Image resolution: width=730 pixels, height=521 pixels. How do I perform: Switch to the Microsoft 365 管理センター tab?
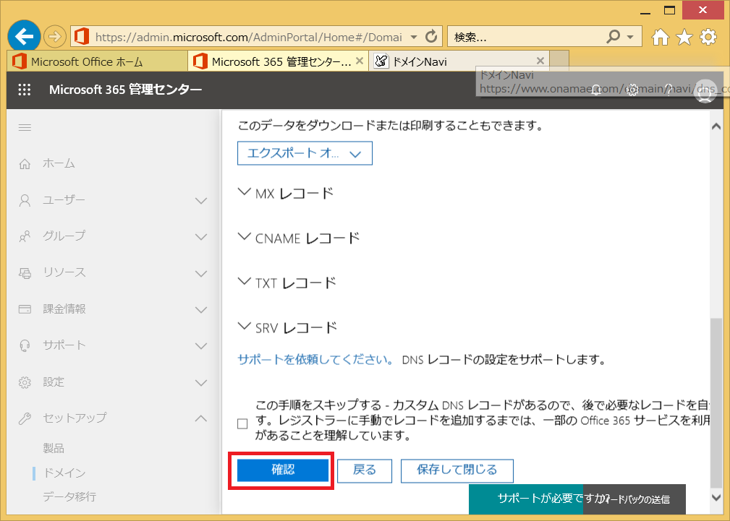pyautogui.click(x=279, y=61)
